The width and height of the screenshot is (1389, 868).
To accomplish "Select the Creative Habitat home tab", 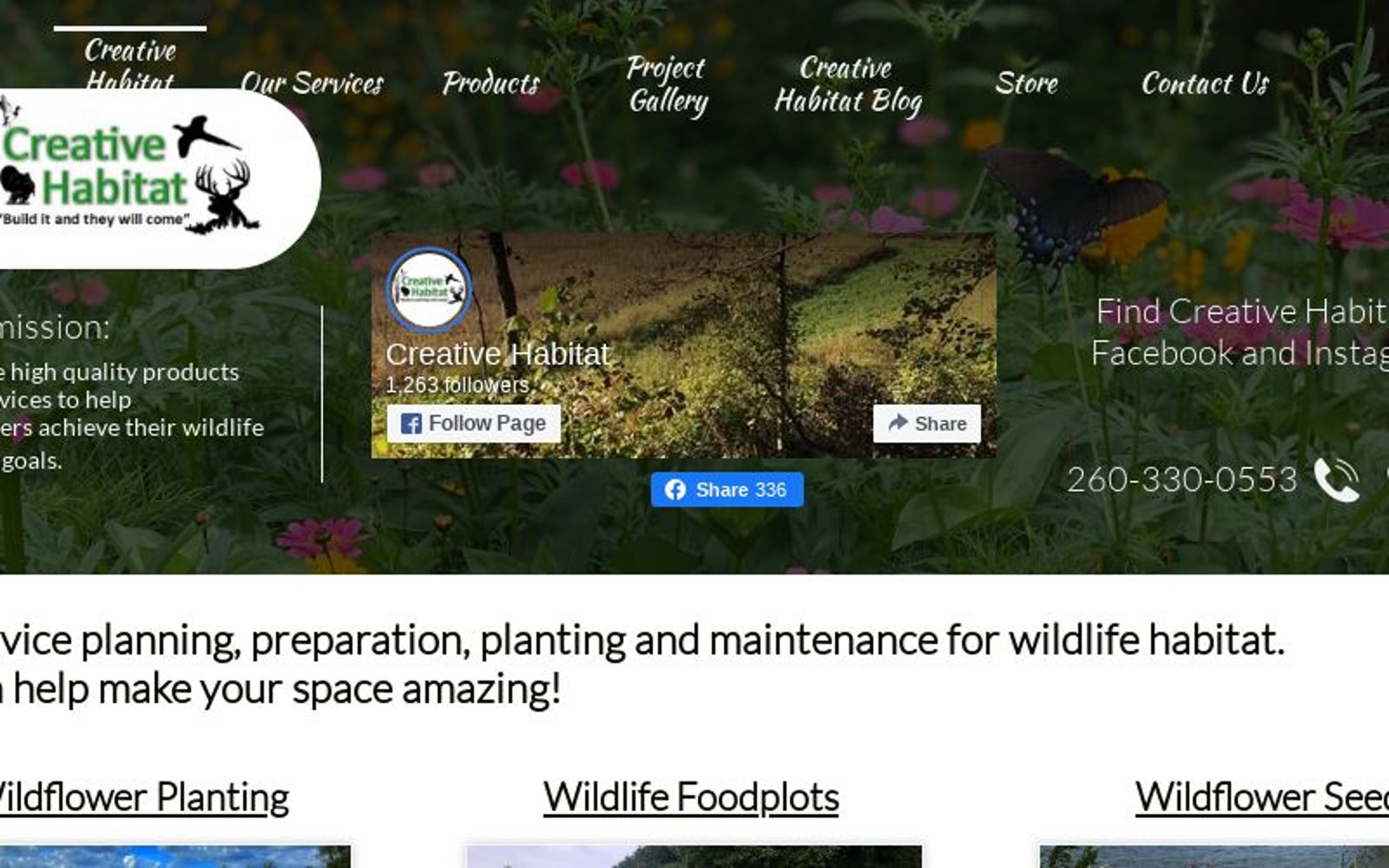I will (x=130, y=63).
